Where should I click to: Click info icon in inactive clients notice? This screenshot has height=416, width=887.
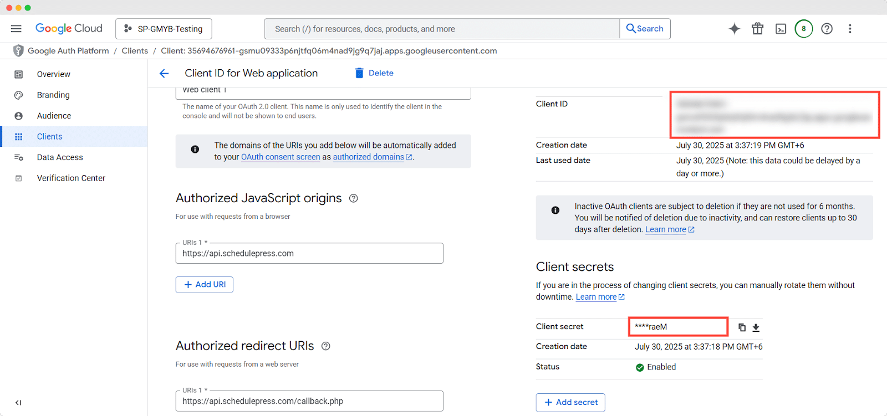[x=555, y=210]
